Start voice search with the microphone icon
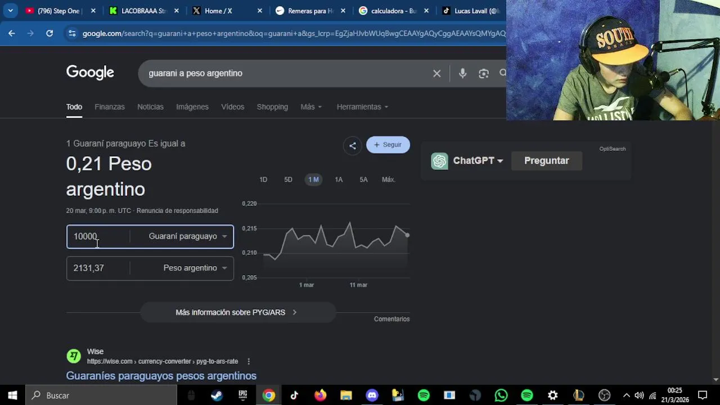 (462, 73)
